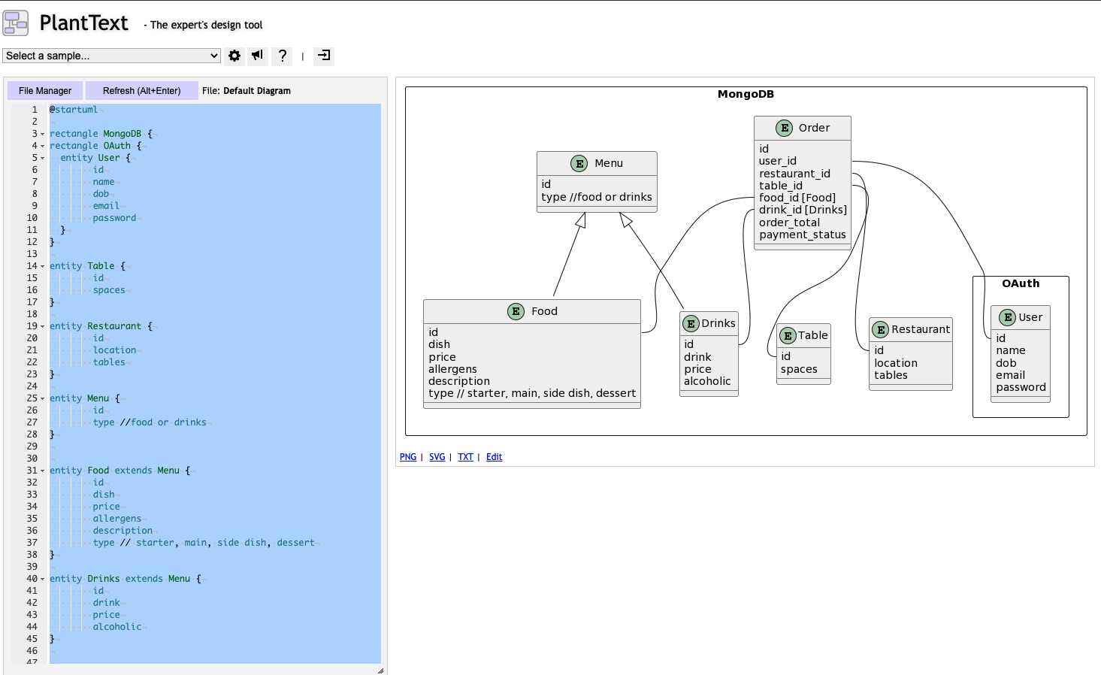The image size is (1101, 675).
Task: Open the Select a sample dropdown
Action: (x=111, y=56)
